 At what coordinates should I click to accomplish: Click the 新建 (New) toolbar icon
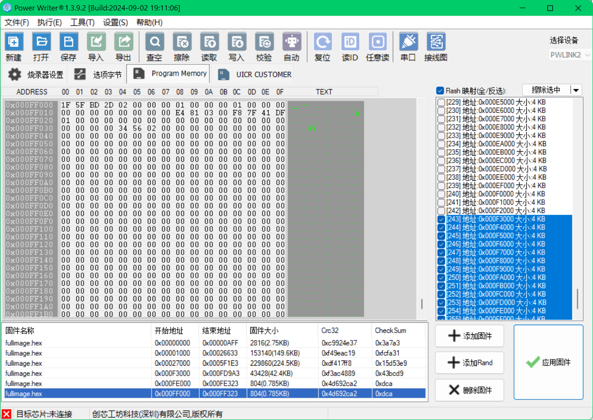point(14,42)
